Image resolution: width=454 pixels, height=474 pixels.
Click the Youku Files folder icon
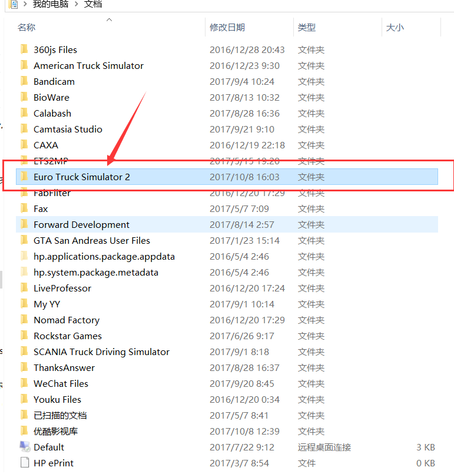click(24, 399)
